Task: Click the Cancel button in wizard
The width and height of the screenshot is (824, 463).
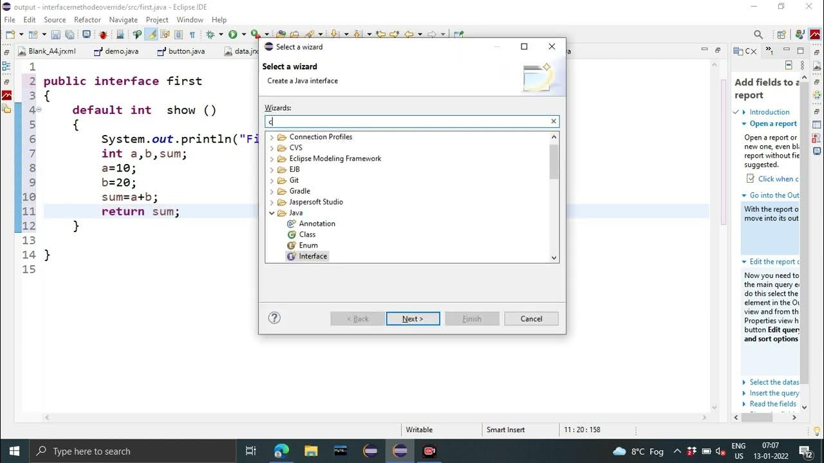Action: click(x=531, y=318)
